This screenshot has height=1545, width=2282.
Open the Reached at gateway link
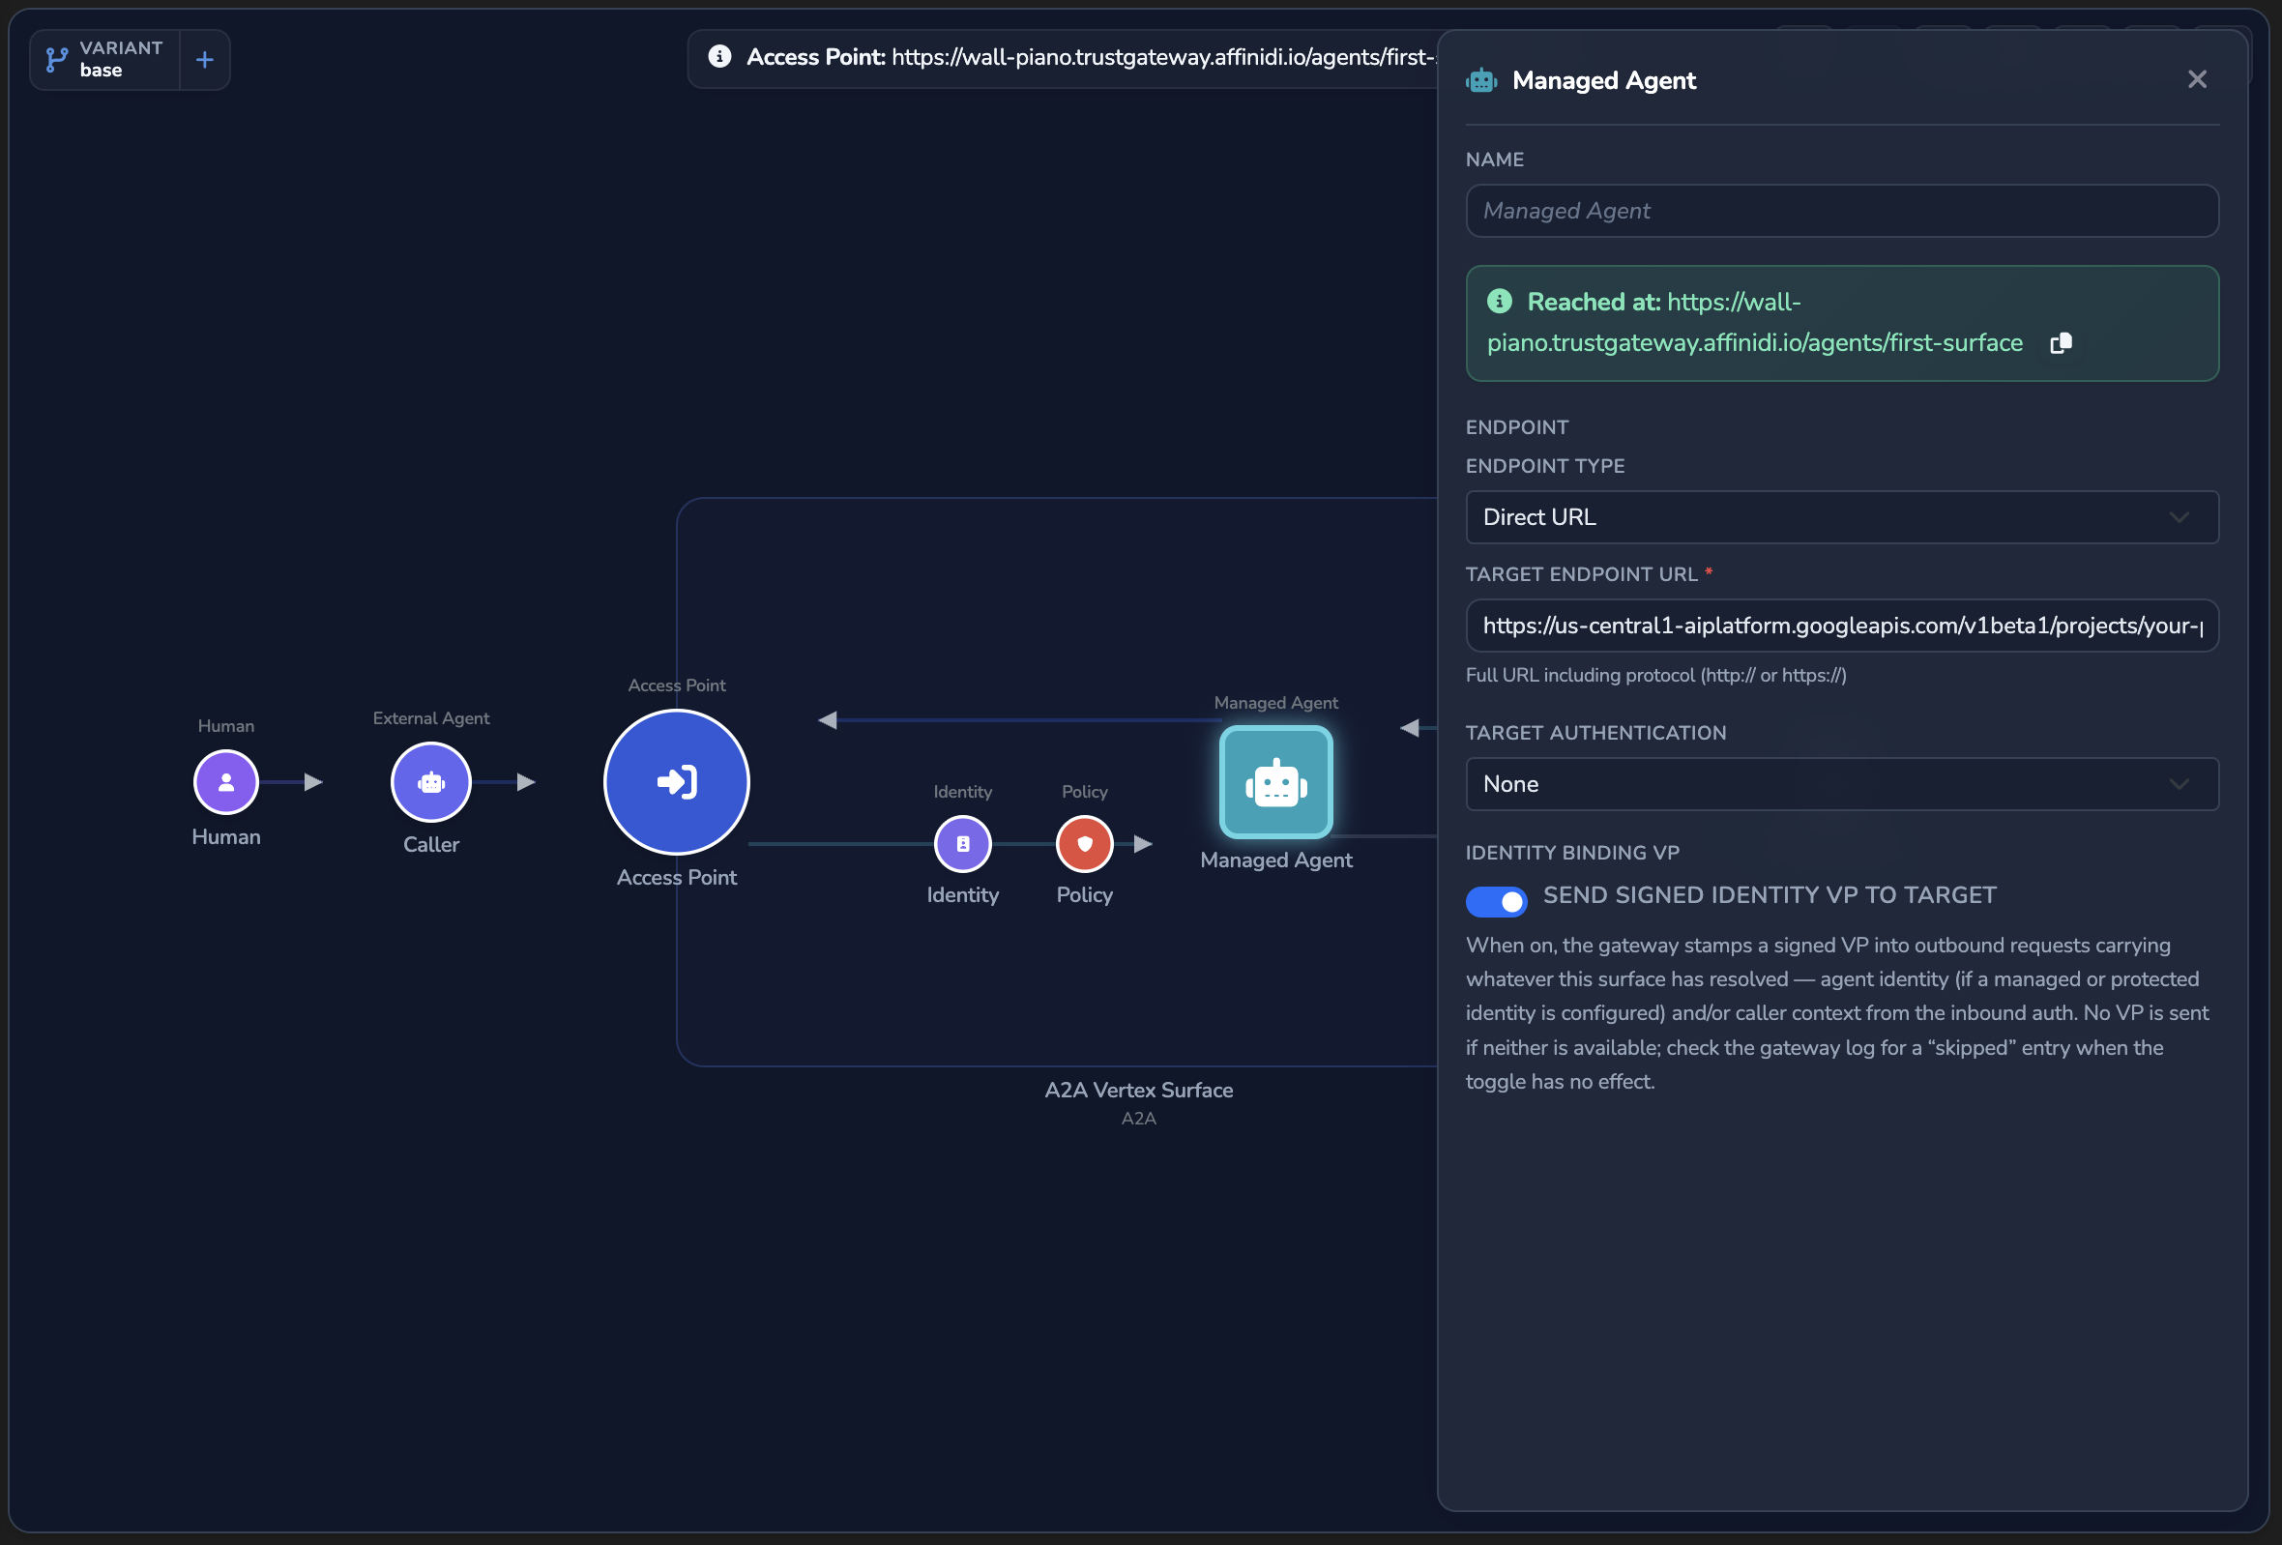coord(1754,323)
